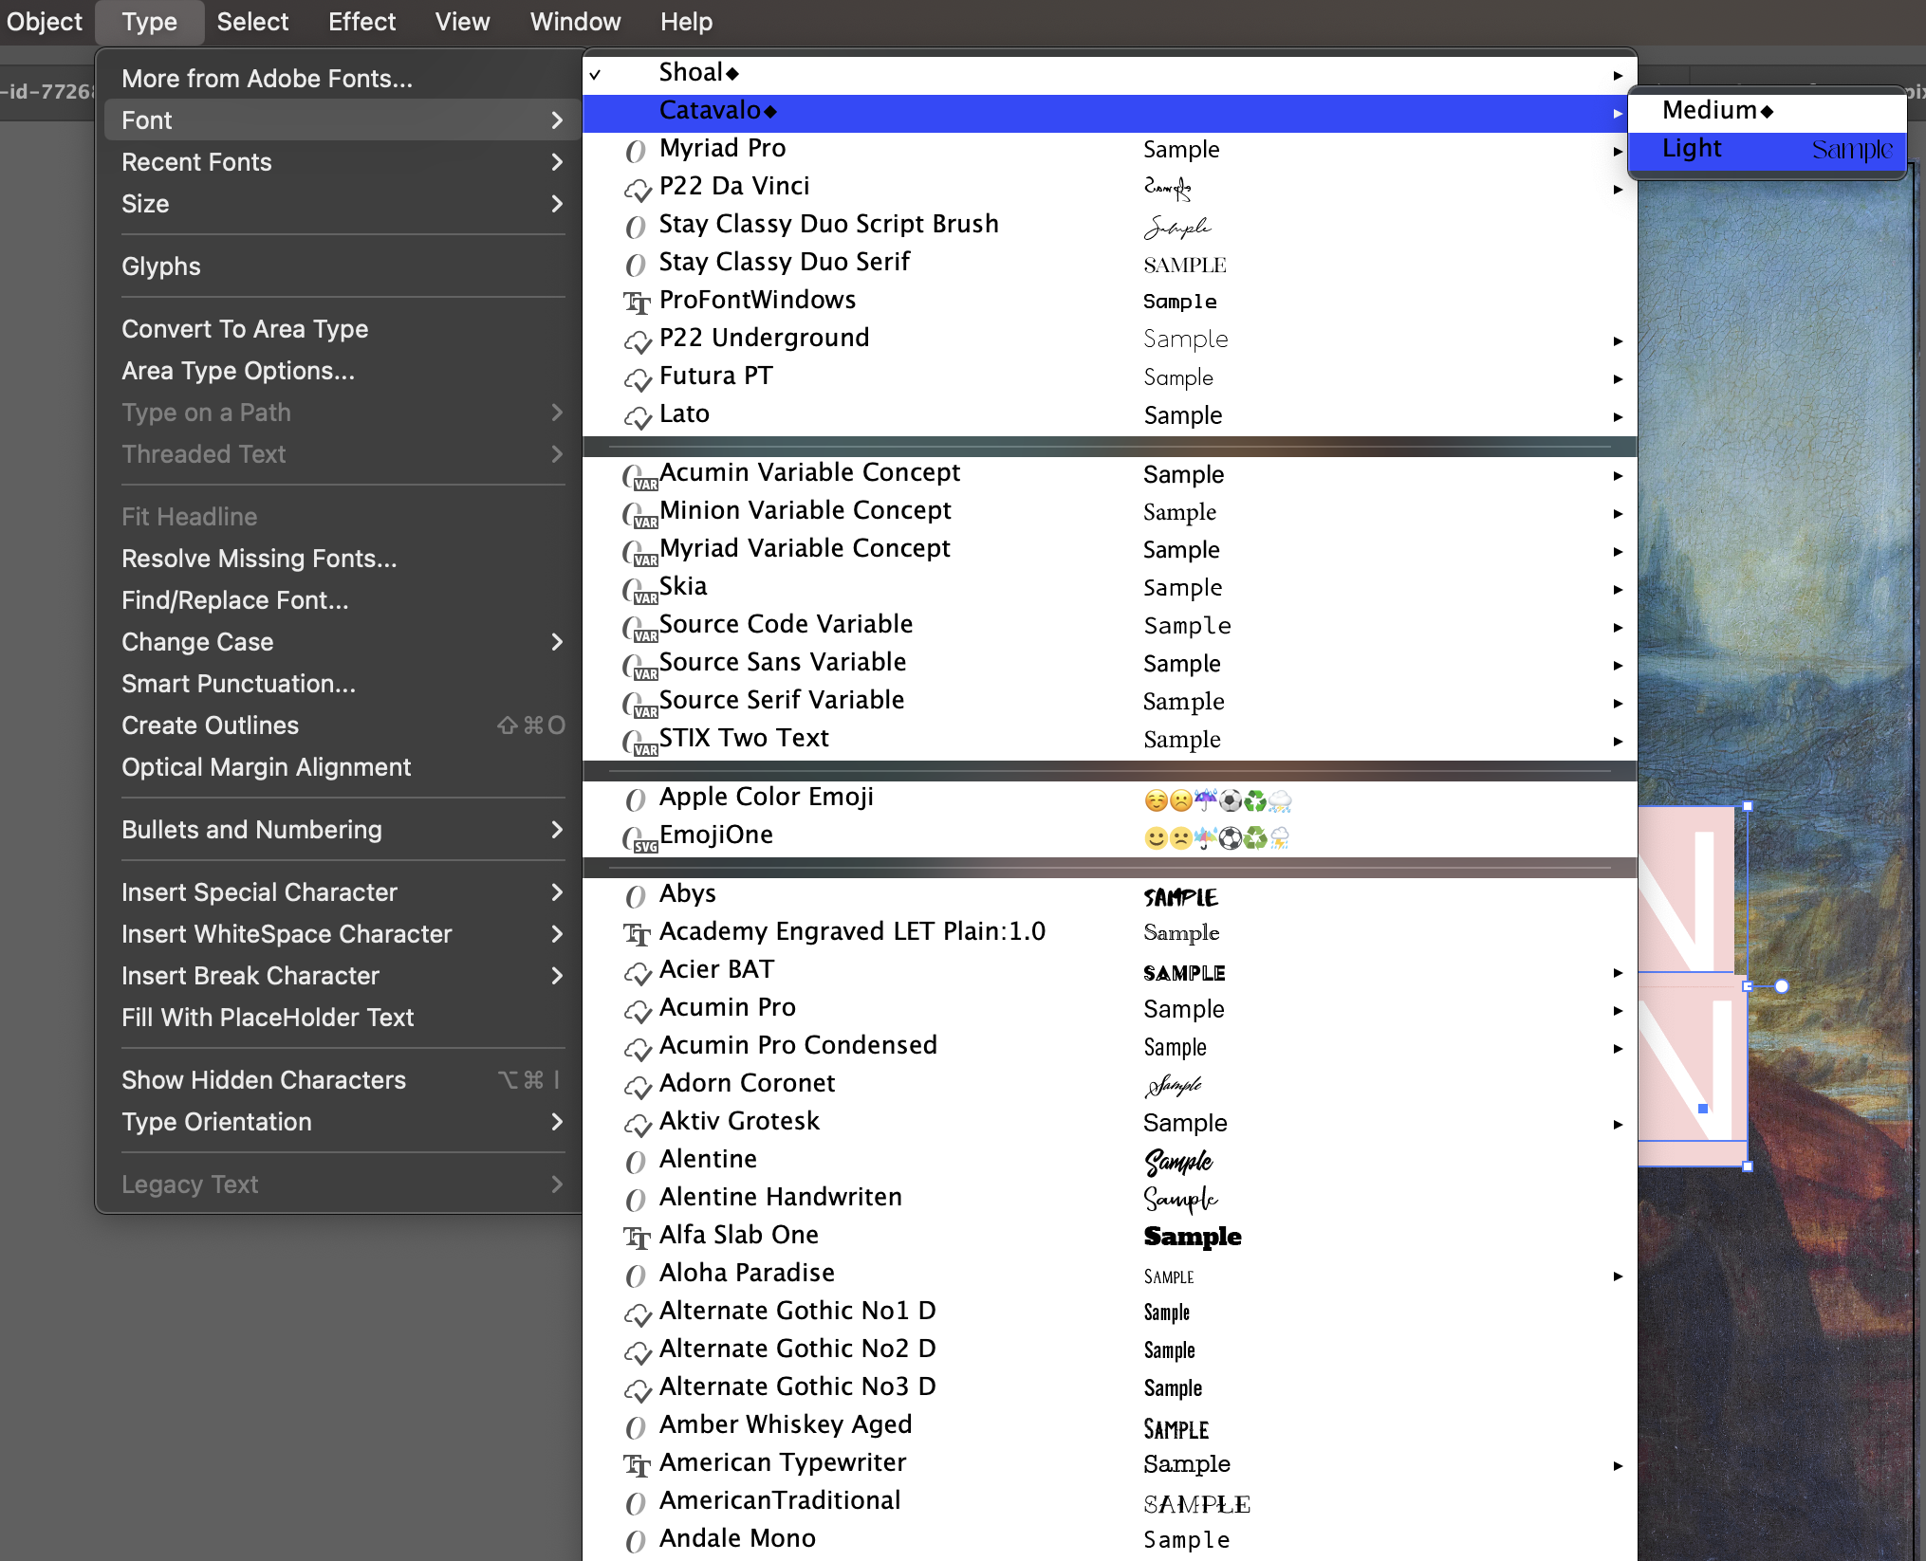Select Medium weight option for Catavalo
The width and height of the screenshot is (1926, 1561).
point(1719,110)
